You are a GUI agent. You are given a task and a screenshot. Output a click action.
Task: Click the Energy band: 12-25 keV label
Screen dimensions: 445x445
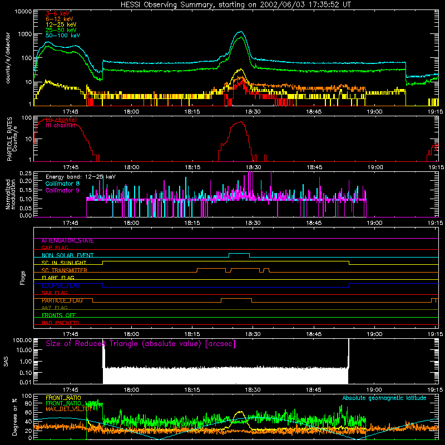(x=81, y=177)
